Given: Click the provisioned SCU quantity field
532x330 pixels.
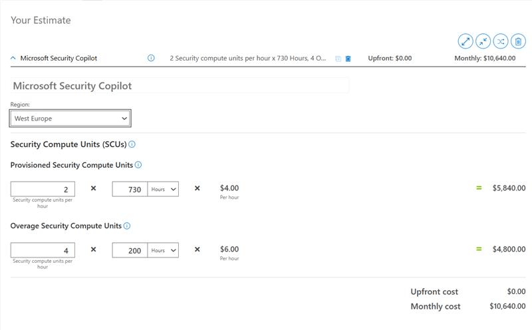Looking at the screenshot, I should [43, 189].
